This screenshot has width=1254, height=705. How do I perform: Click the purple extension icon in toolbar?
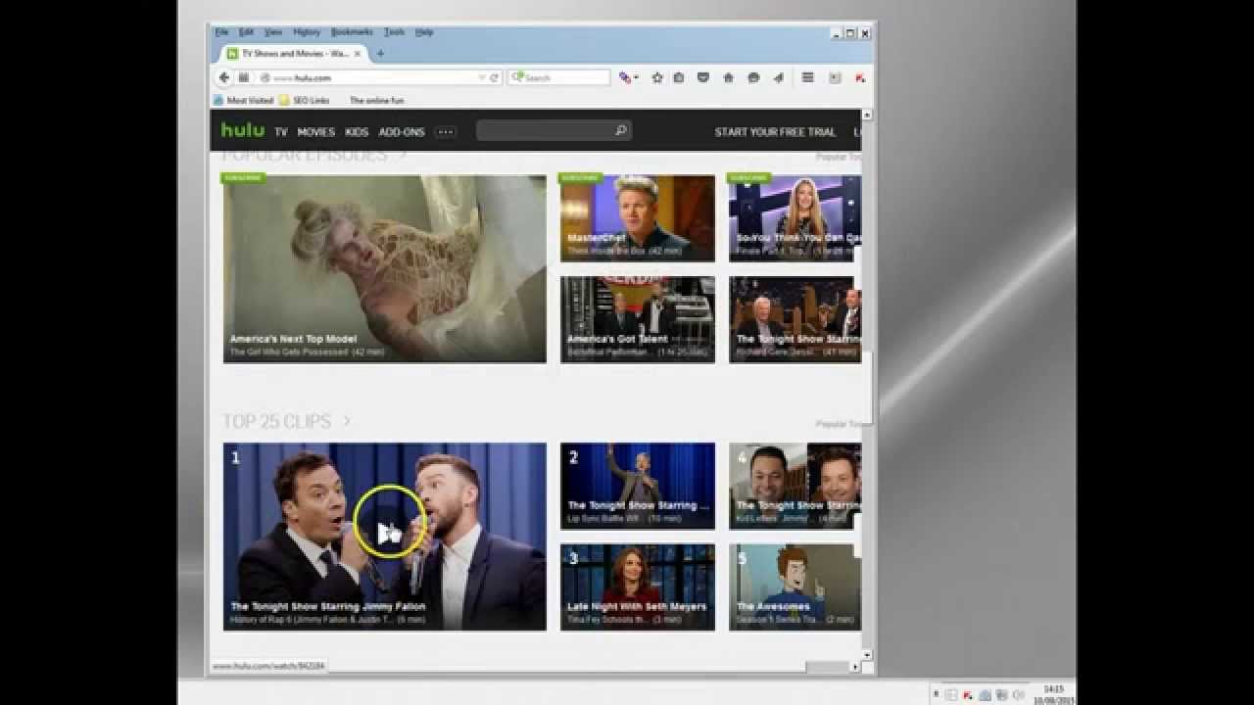click(624, 77)
